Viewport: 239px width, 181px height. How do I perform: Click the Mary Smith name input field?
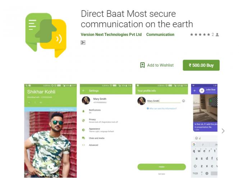pos(164,101)
